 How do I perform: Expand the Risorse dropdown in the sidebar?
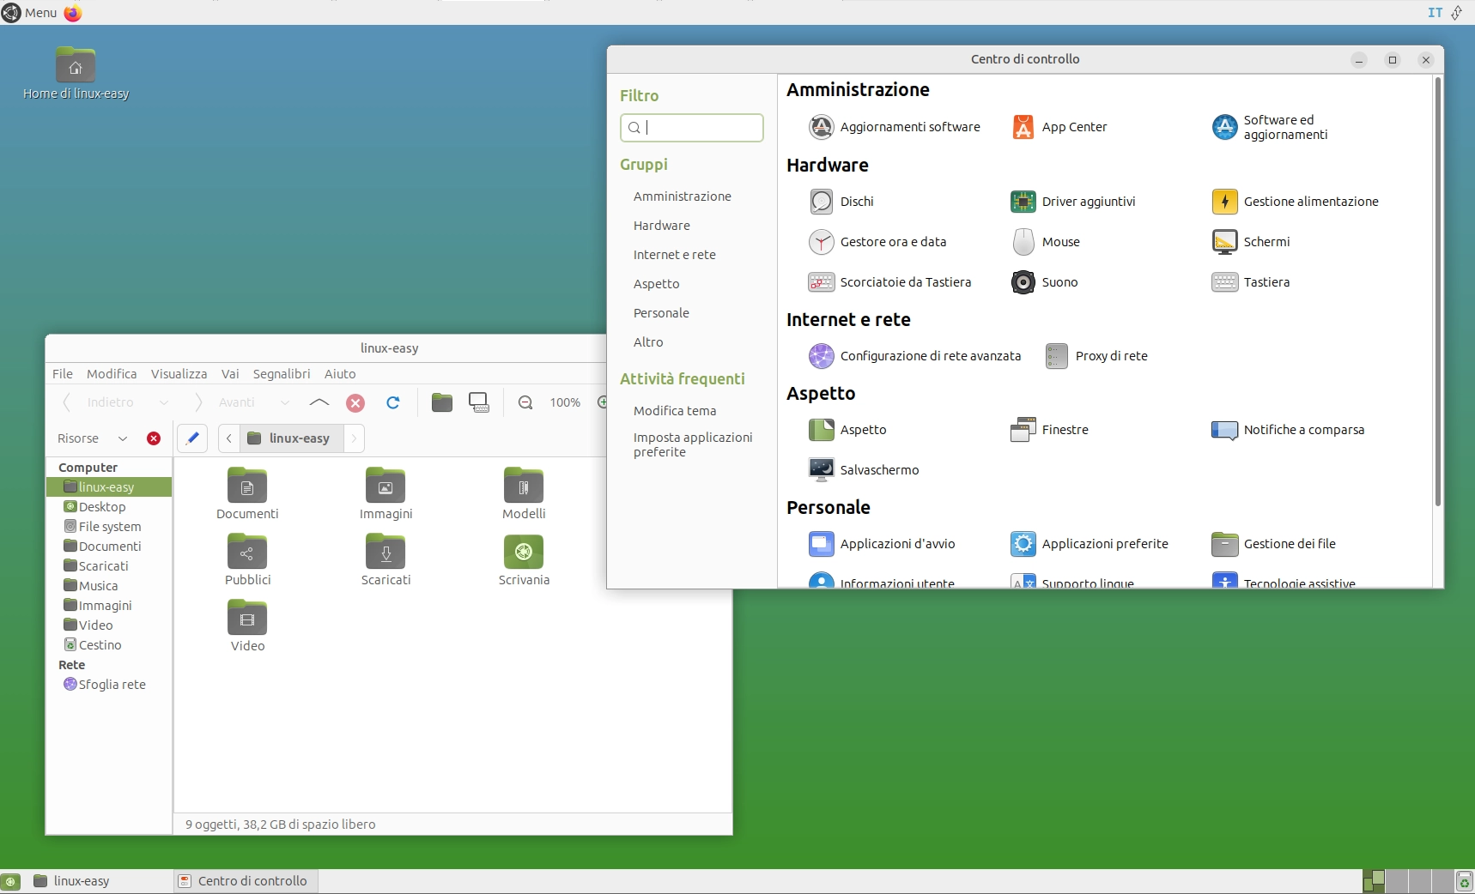click(x=123, y=438)
